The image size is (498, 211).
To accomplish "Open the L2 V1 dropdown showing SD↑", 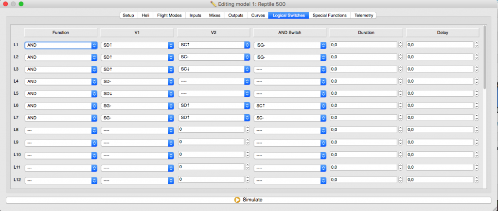I will 137,57.
